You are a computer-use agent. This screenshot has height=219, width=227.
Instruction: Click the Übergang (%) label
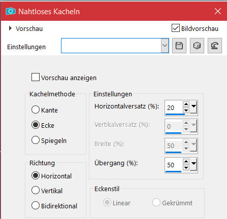(116, 163)
